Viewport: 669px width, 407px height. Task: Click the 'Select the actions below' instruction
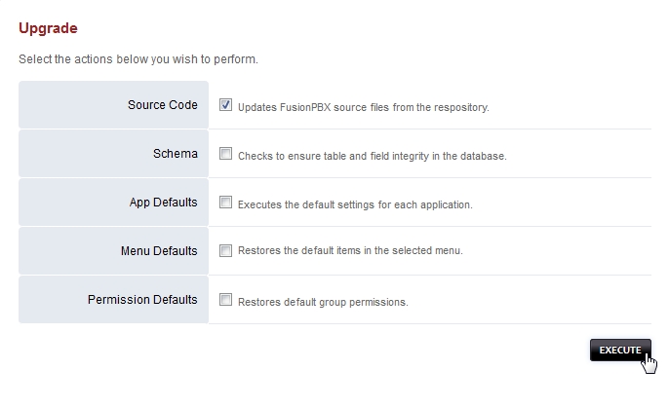(138, 59)
